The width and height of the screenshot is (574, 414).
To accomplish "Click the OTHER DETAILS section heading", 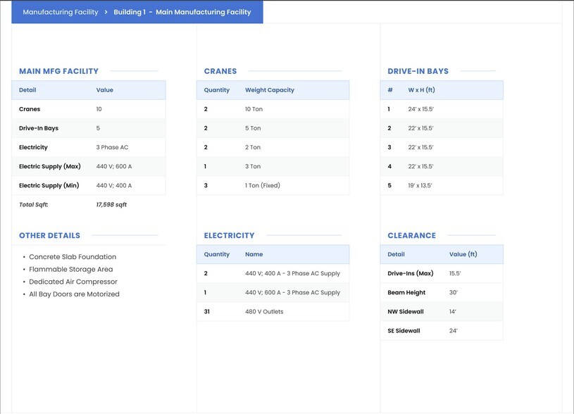I will [49, 236].
